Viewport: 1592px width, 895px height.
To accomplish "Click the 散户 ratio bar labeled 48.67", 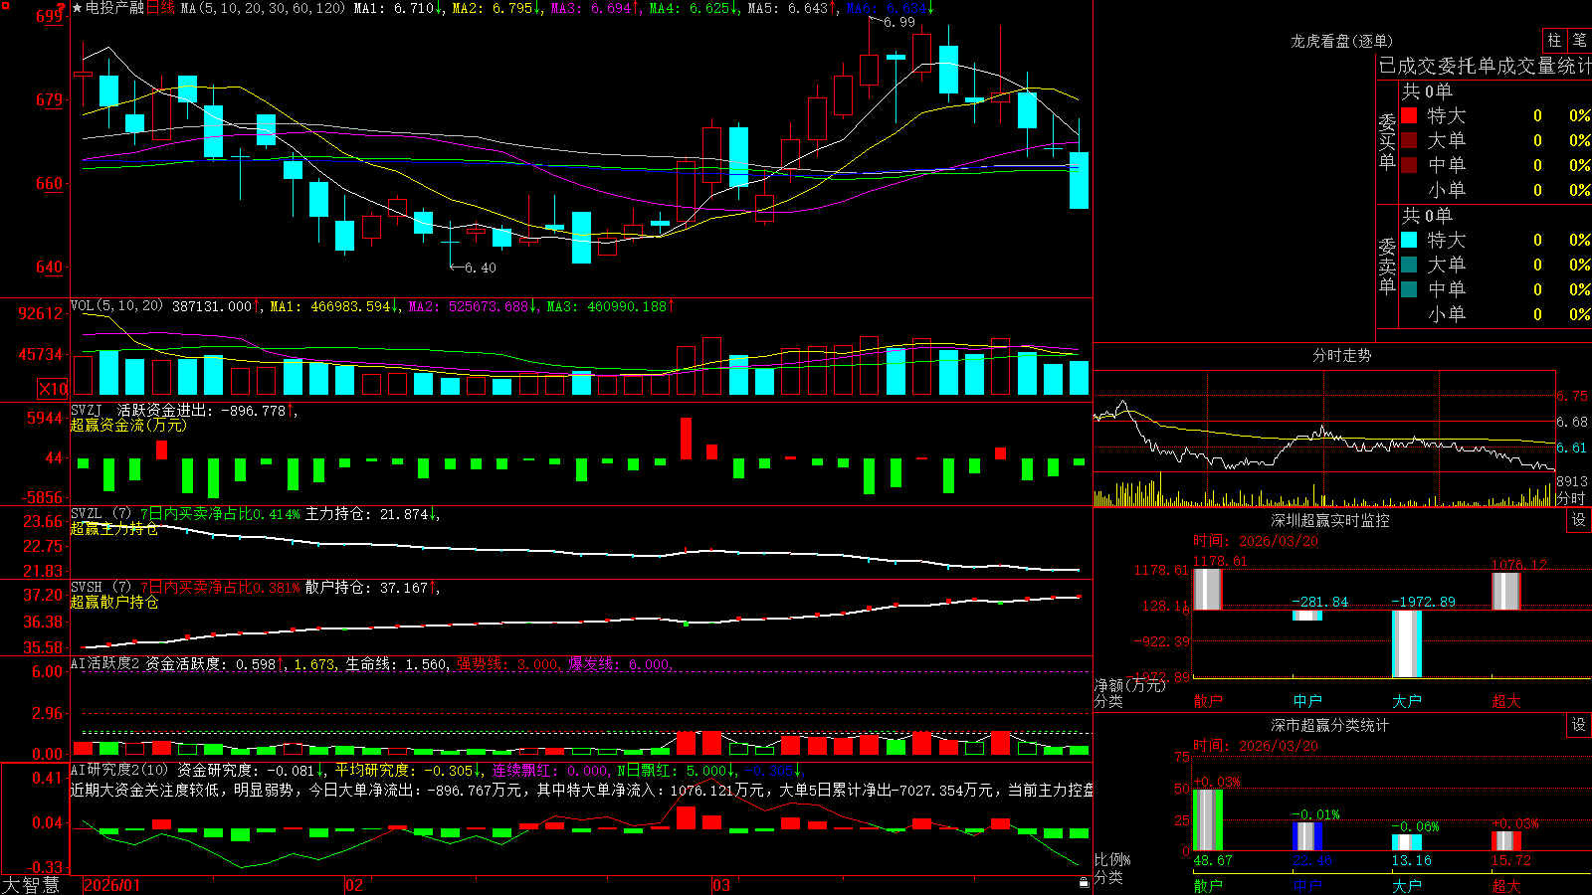I will pyautogui.click(x=1207, y=820).
